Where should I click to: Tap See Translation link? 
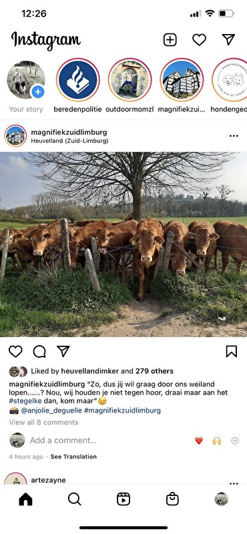pyautogui.click(x=73, y=457)
